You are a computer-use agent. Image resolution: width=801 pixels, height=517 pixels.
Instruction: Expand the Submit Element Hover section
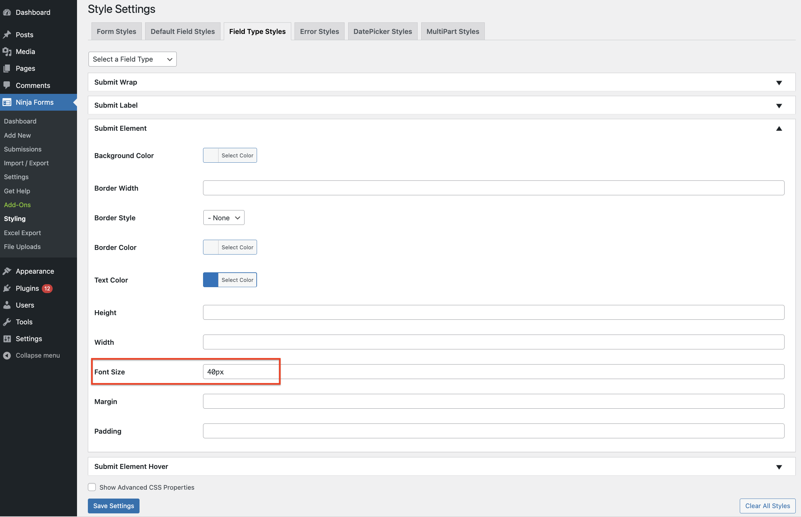(779, 467)
